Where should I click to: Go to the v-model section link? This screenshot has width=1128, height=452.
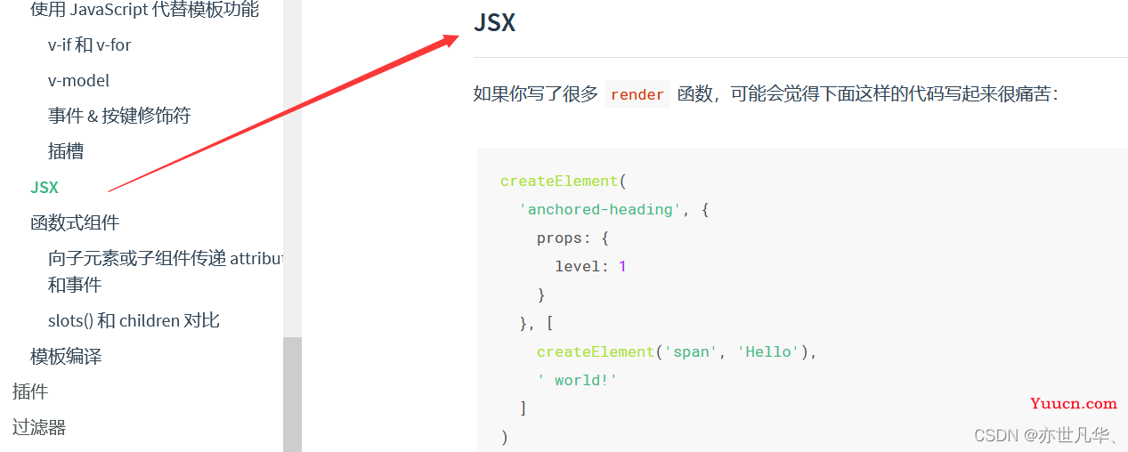[x=79, y=80]
